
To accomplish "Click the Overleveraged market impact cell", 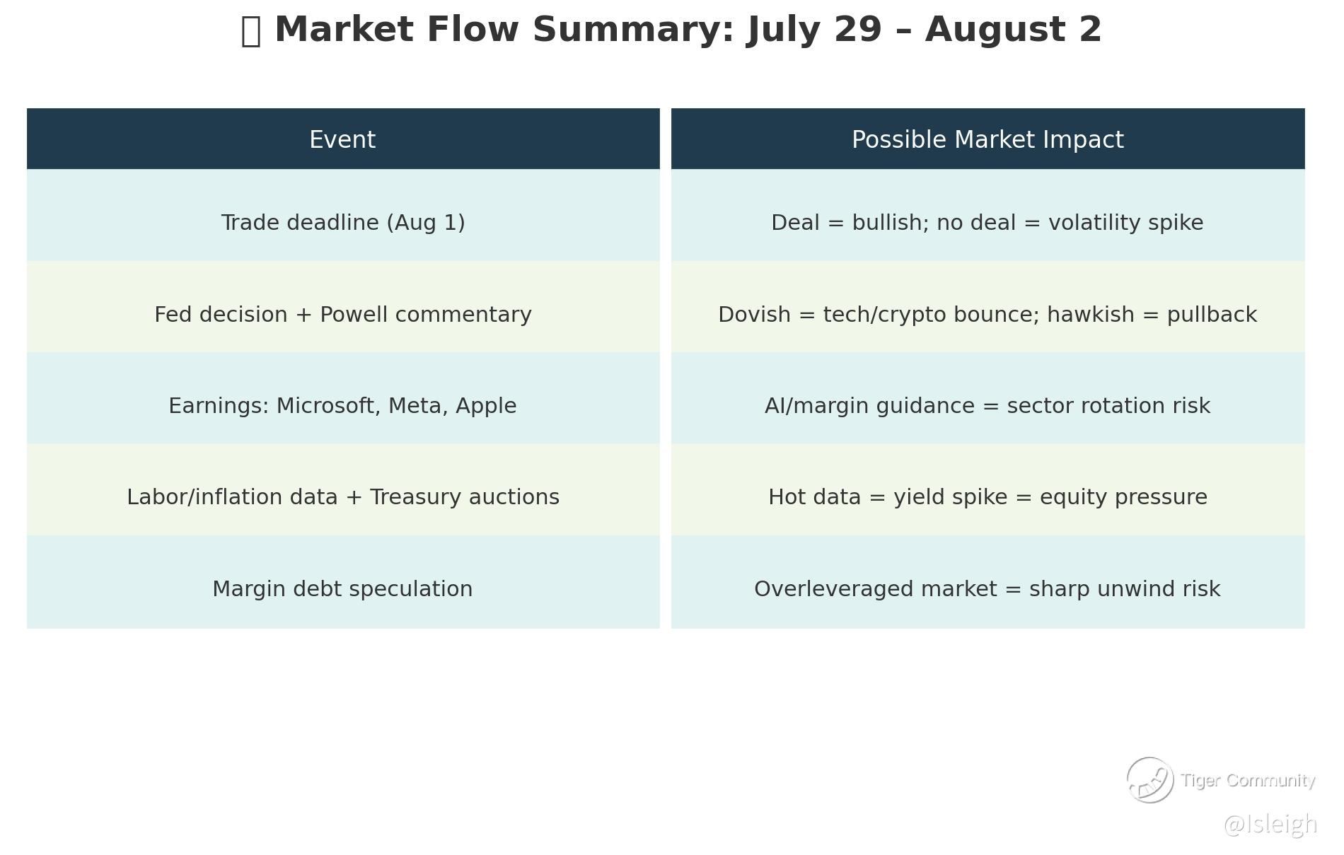I will click(x=987, y=589).
